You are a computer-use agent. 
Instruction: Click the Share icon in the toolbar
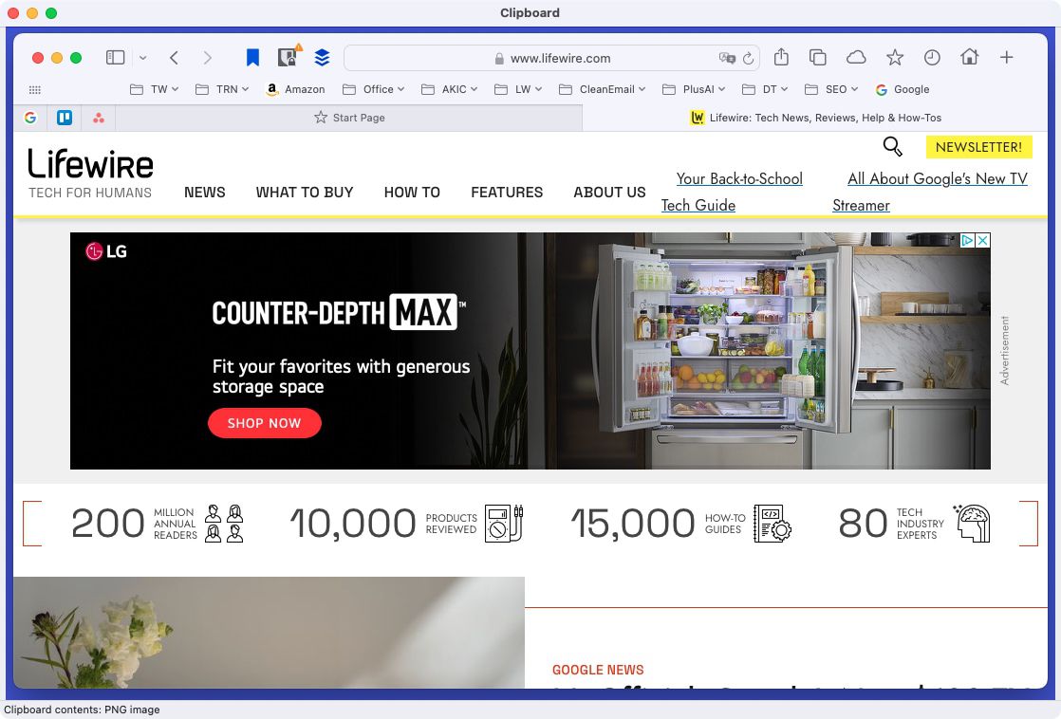pos(781,58)
